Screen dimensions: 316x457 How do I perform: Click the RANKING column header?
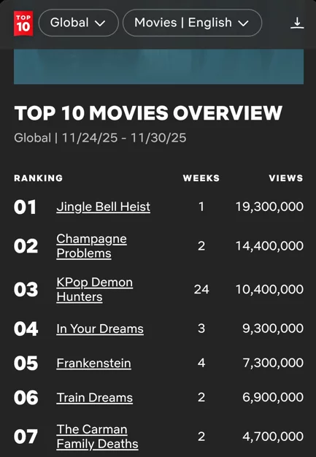coord(39,178)
